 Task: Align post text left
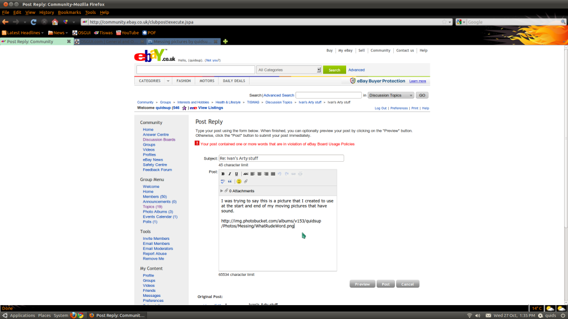[252, 174]
